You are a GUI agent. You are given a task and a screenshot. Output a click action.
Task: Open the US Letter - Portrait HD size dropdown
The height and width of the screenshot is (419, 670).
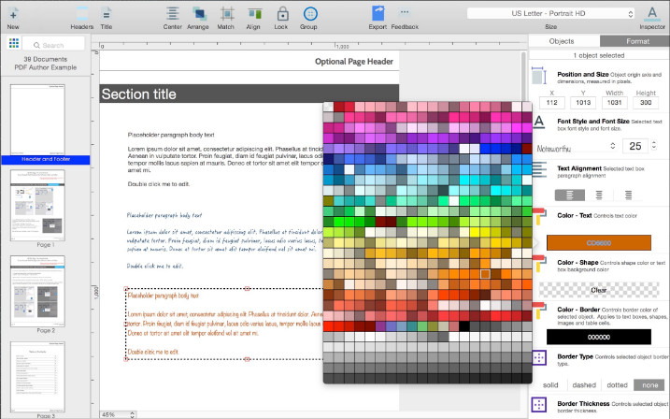(550, 14)
